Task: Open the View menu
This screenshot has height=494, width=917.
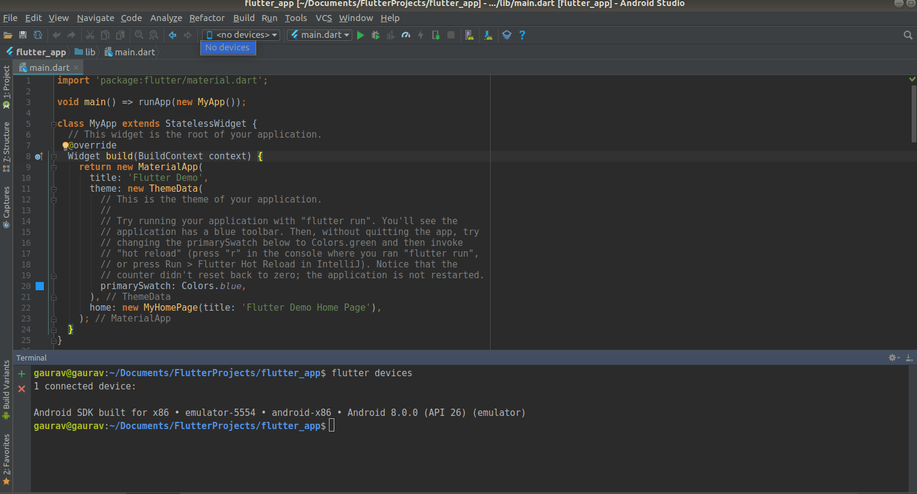Action: [x=59, y=18]
